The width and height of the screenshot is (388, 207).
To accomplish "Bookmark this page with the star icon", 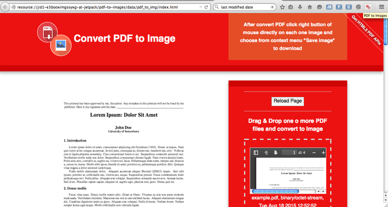I will click(282, 7).
